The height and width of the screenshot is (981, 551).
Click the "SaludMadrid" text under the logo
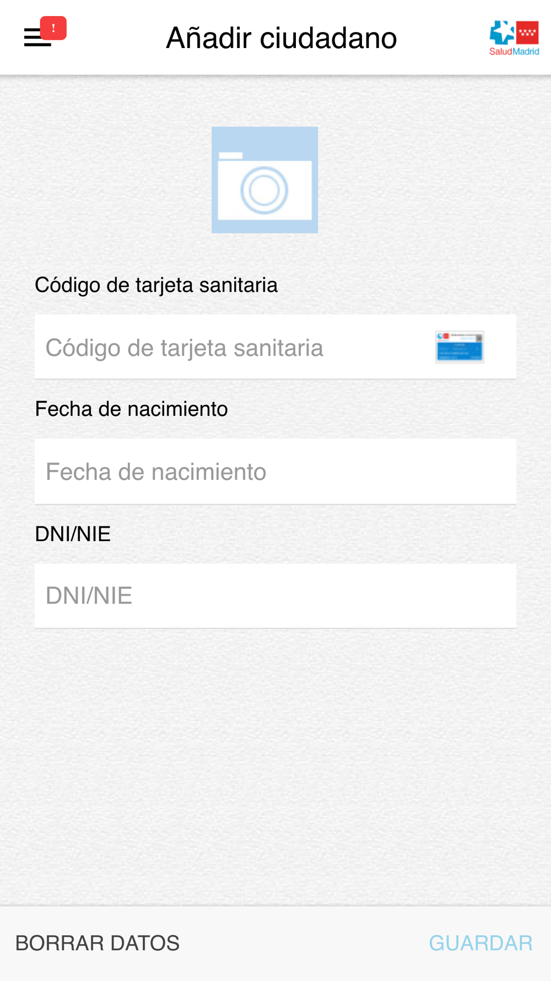(514, 51)
